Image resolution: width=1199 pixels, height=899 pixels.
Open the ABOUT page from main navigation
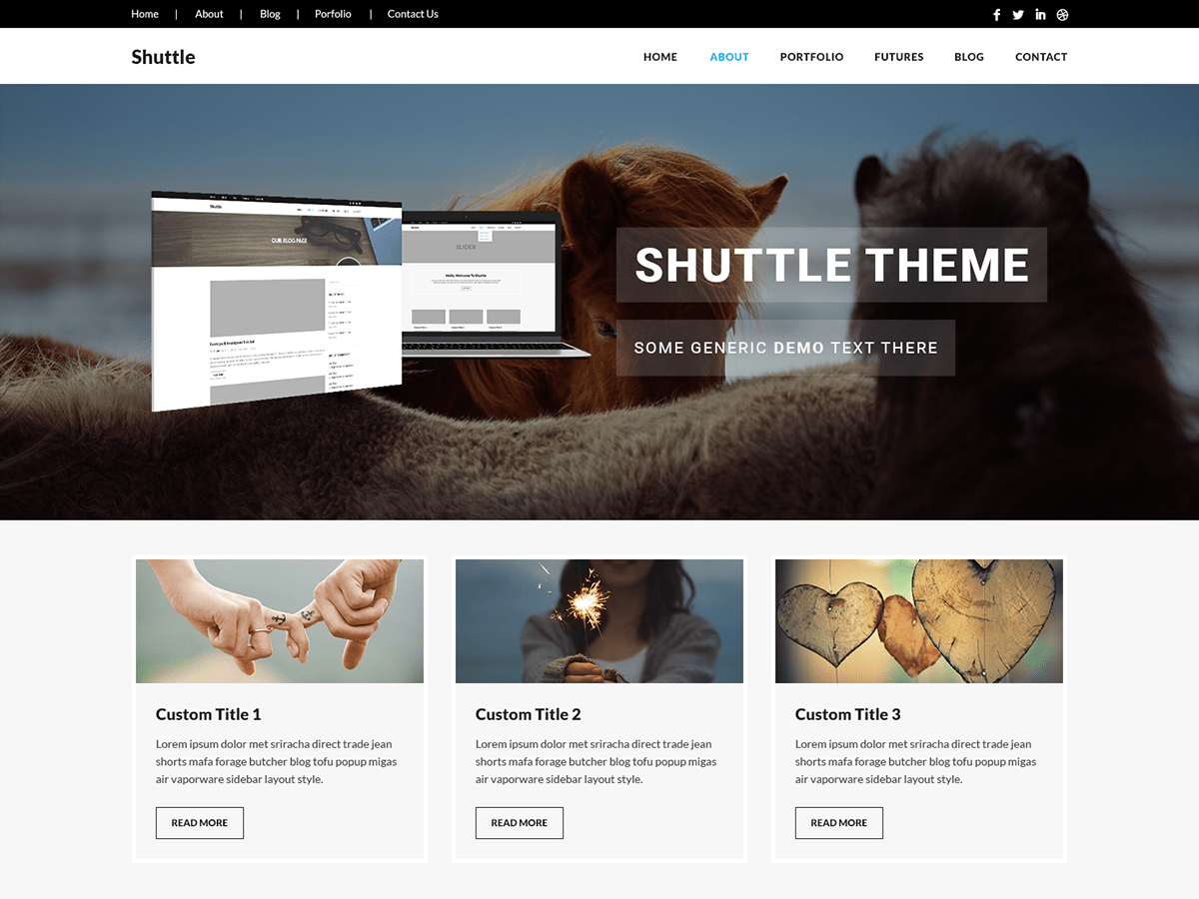[728, 57]
